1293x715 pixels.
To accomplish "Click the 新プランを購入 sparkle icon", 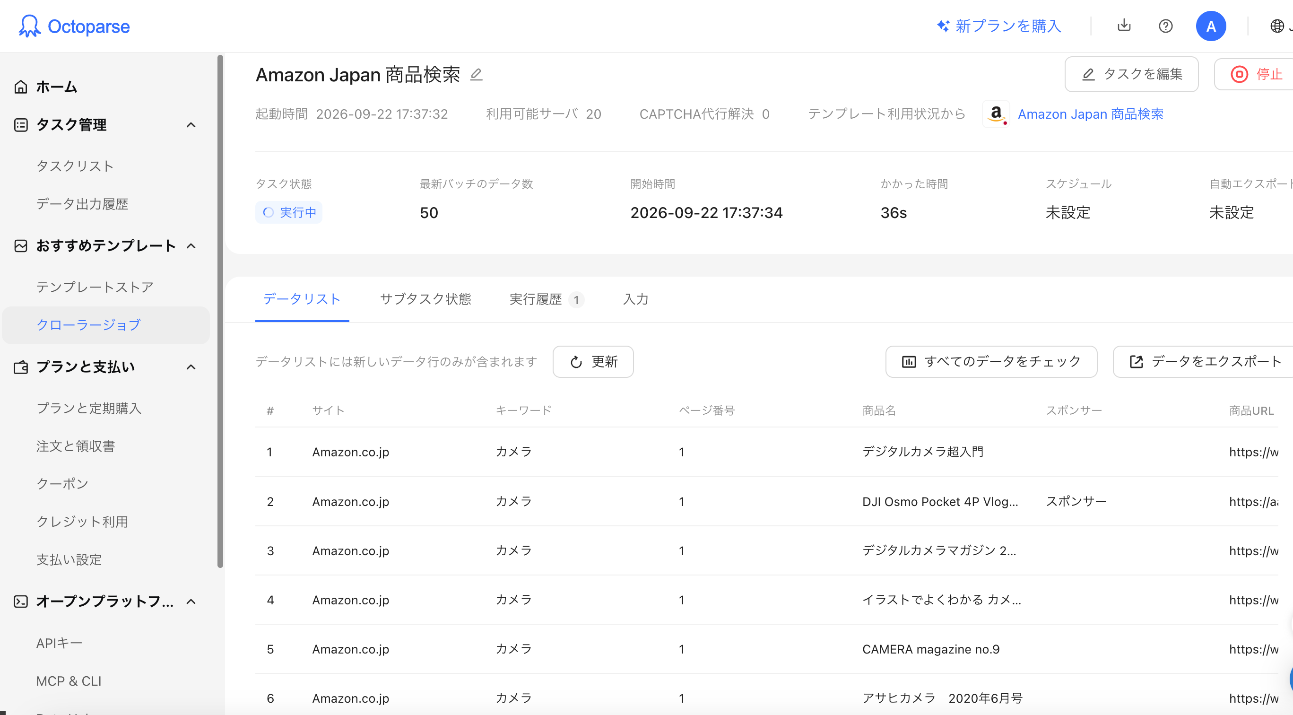I will click(943, 26).
